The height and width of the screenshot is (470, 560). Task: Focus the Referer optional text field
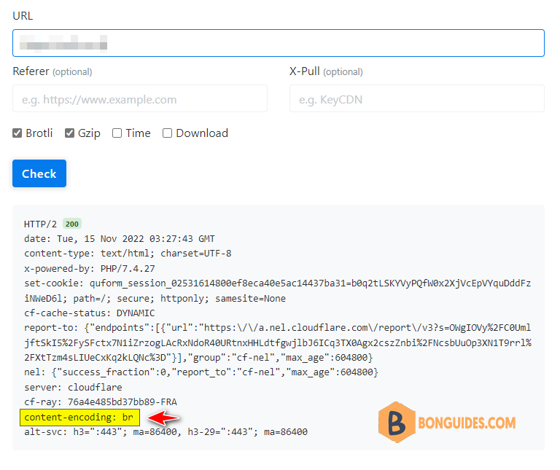tap(140, 98)
